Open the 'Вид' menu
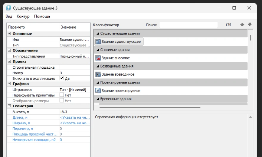262x157 pixels. coord(9,16)
